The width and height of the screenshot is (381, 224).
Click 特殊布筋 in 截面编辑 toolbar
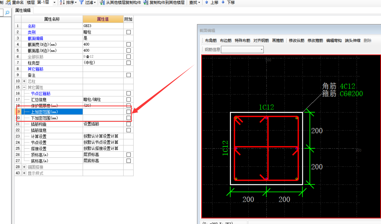click(x=242, y=41)
